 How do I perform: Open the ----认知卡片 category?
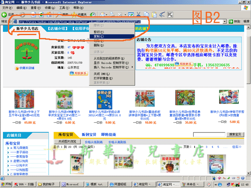19,165
